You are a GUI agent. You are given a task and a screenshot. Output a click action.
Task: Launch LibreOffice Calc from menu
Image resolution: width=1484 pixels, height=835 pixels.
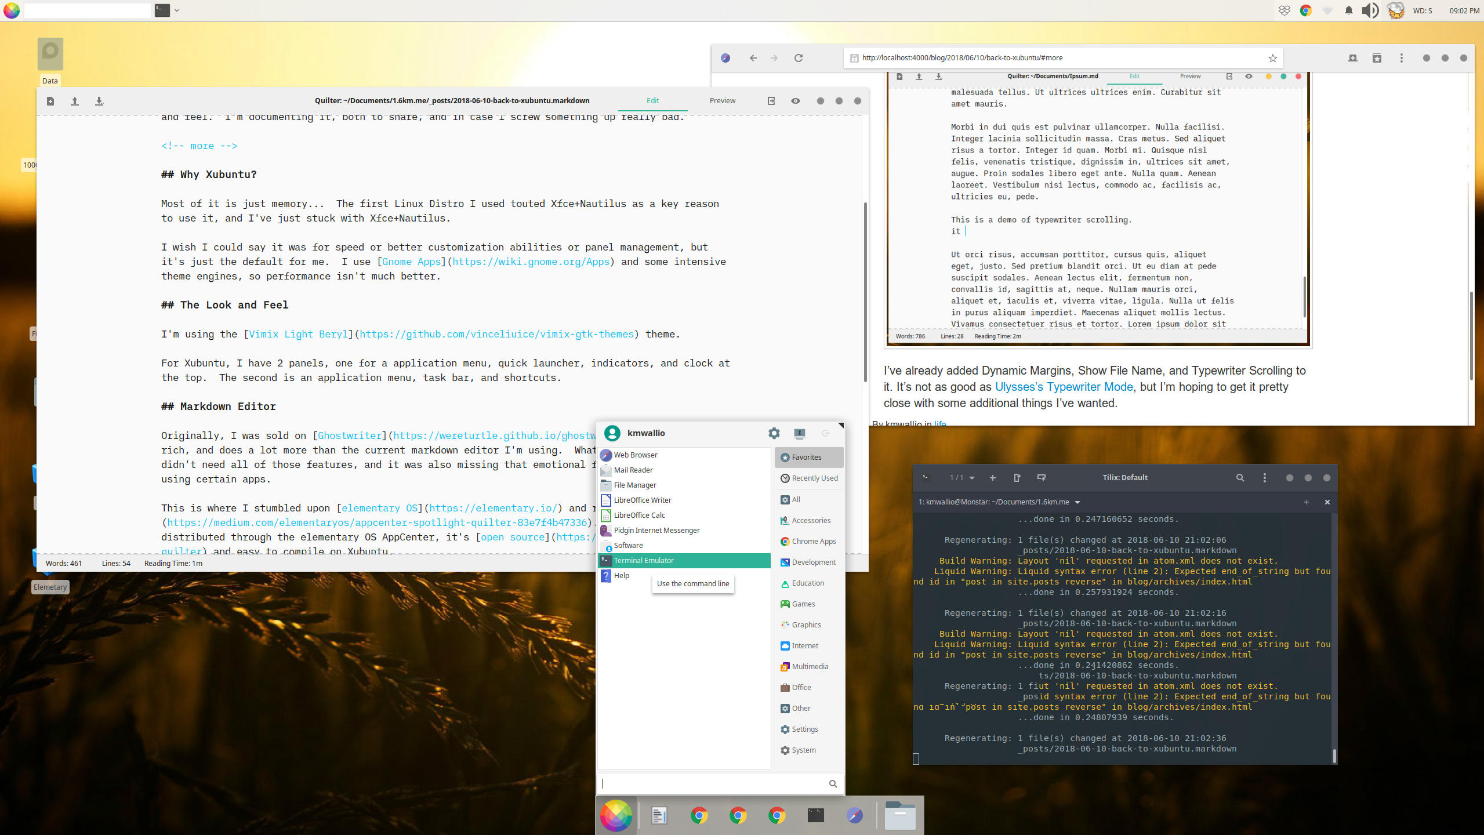tap(684, 515)
